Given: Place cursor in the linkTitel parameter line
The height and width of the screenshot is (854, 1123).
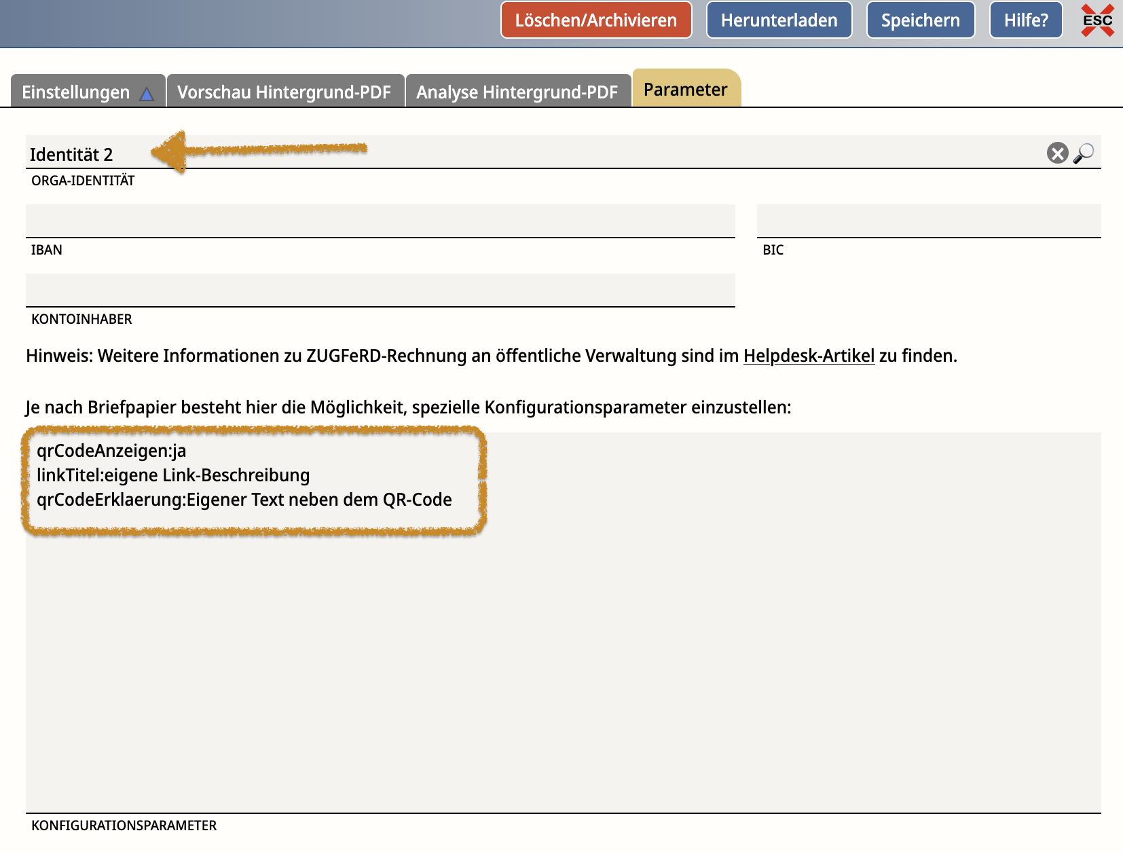Looking at the screenshot, I should click(173, 475).
